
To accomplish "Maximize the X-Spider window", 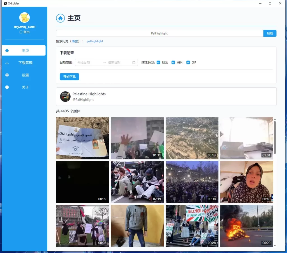I will tap(270, 3).
